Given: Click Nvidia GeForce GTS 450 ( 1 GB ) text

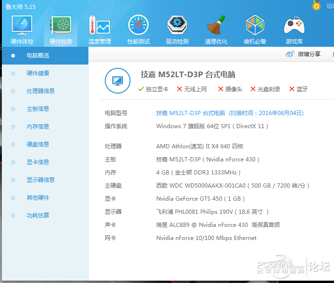Looking at the screenshot, I should (x=200, y=199).
